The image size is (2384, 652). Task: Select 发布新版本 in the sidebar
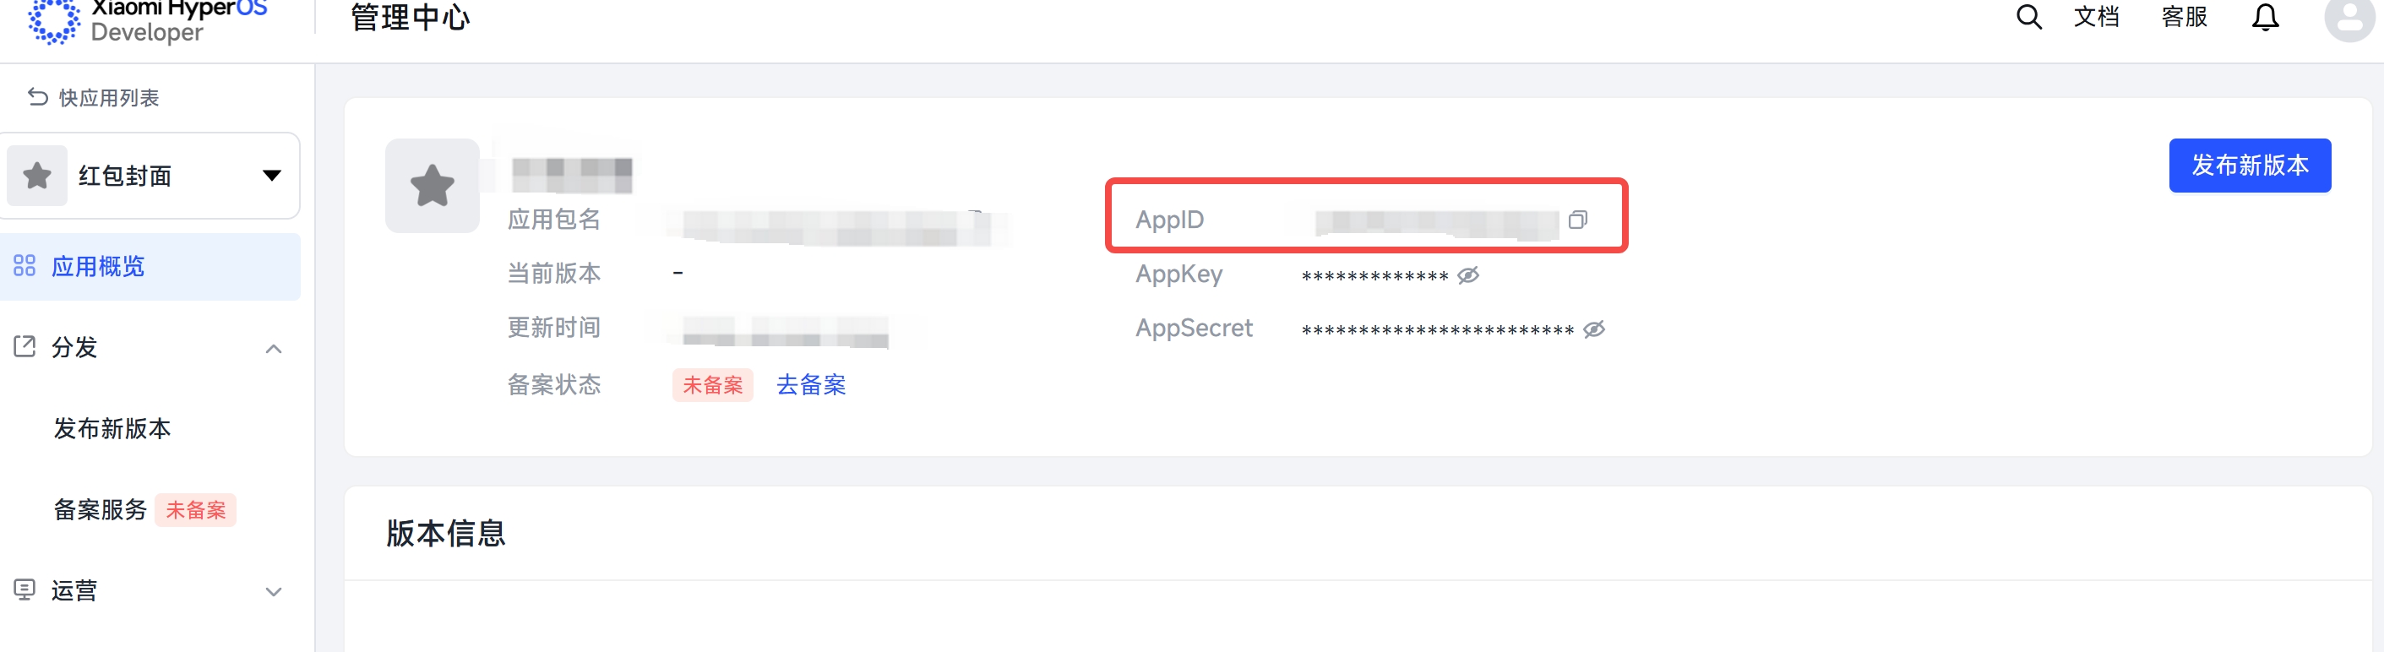[x=112, y=429]
